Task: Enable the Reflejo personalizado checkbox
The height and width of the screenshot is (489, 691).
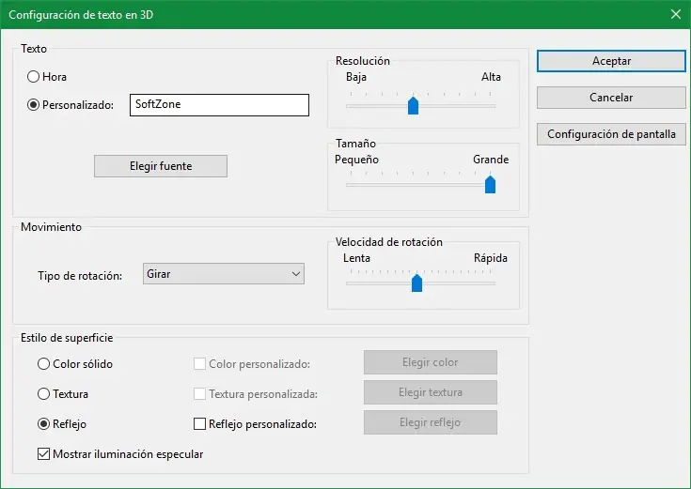Action: [x=199, y=423]
